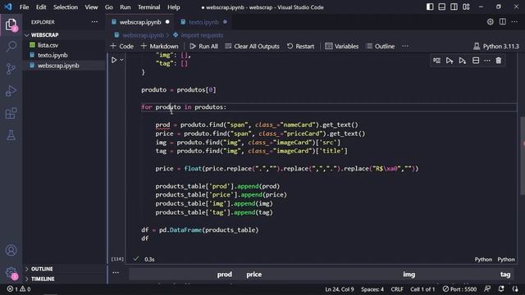Open texto.ipynb in explorer

52,55
